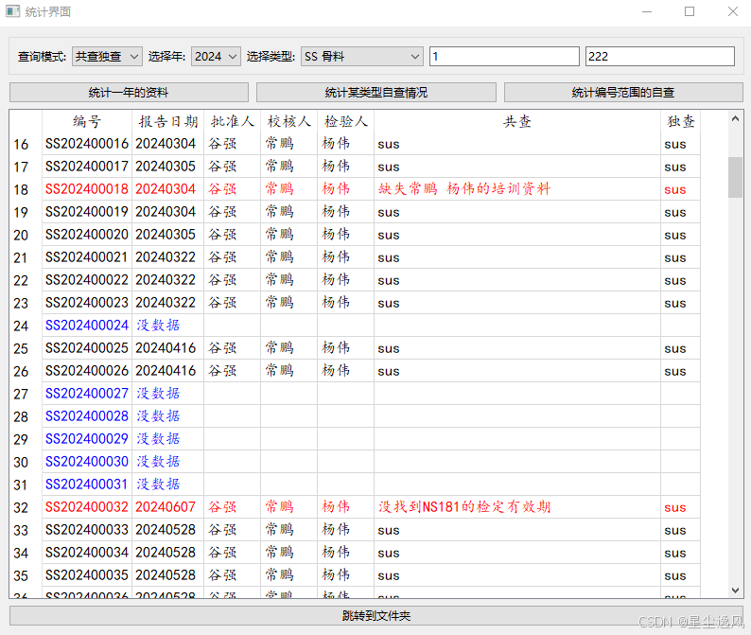This screenshot has width=751, height=635.
Task: Open the 查询模式 dropdown showing 共查独查
Action: 107,57
